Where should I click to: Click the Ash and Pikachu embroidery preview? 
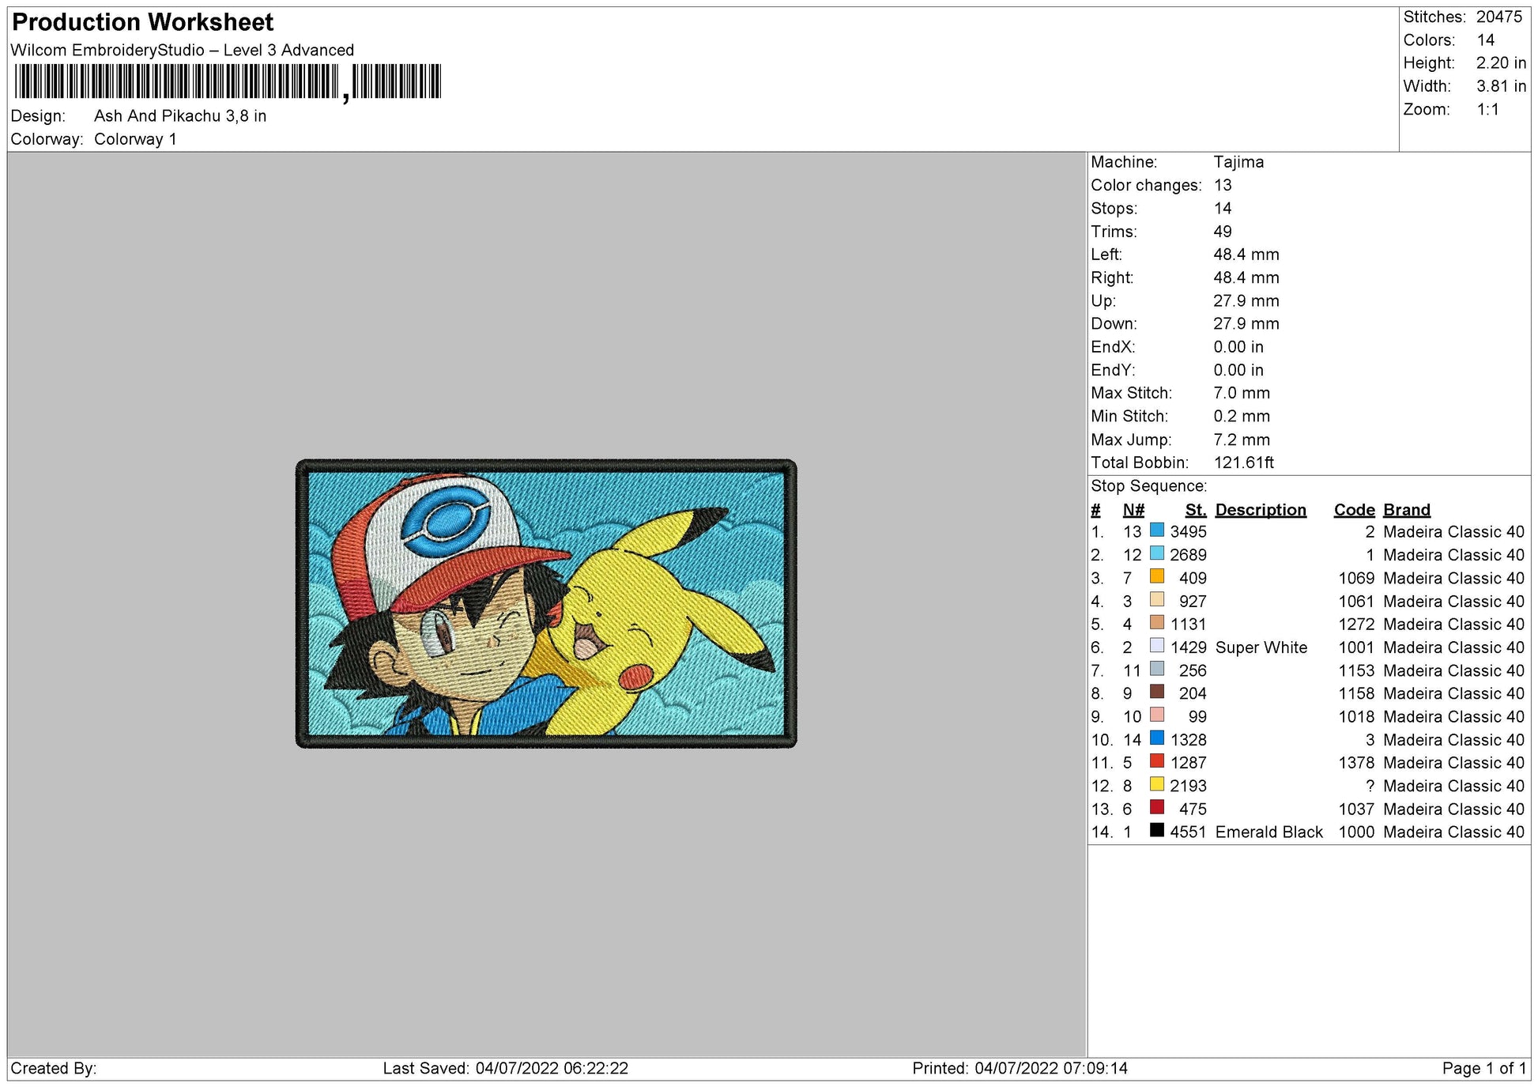point(546,603)
